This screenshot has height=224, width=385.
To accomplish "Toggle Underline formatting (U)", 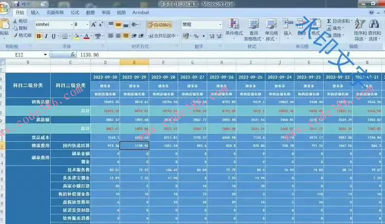I will click(54, 36).
